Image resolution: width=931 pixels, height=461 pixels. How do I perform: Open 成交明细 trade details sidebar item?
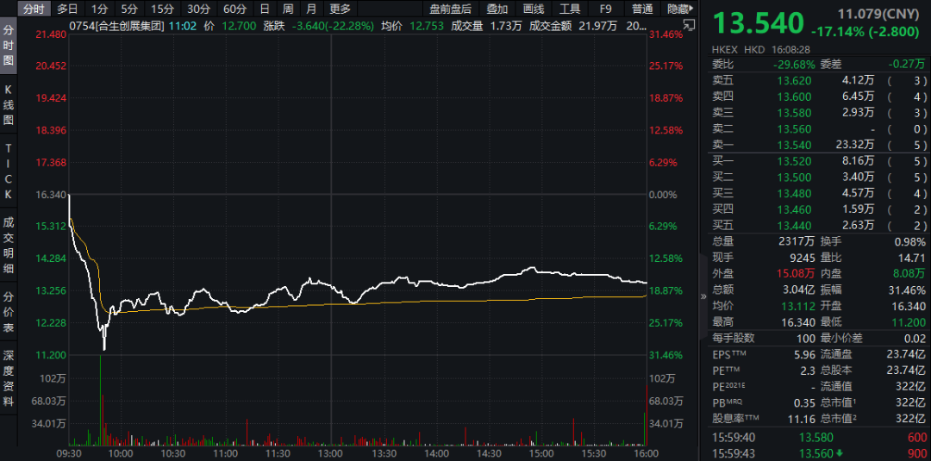[x=9, y=246]
